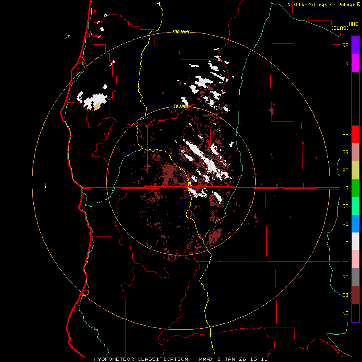Click the RA legend label
This screenshot has width=362, height=362.
pos(345,206)
